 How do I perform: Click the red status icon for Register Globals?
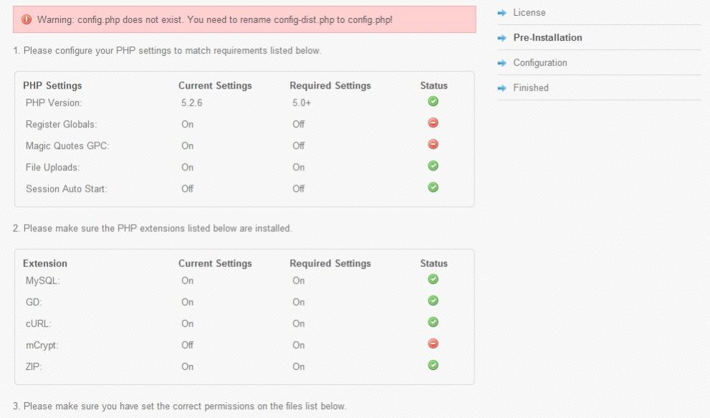tap(433, 122)
